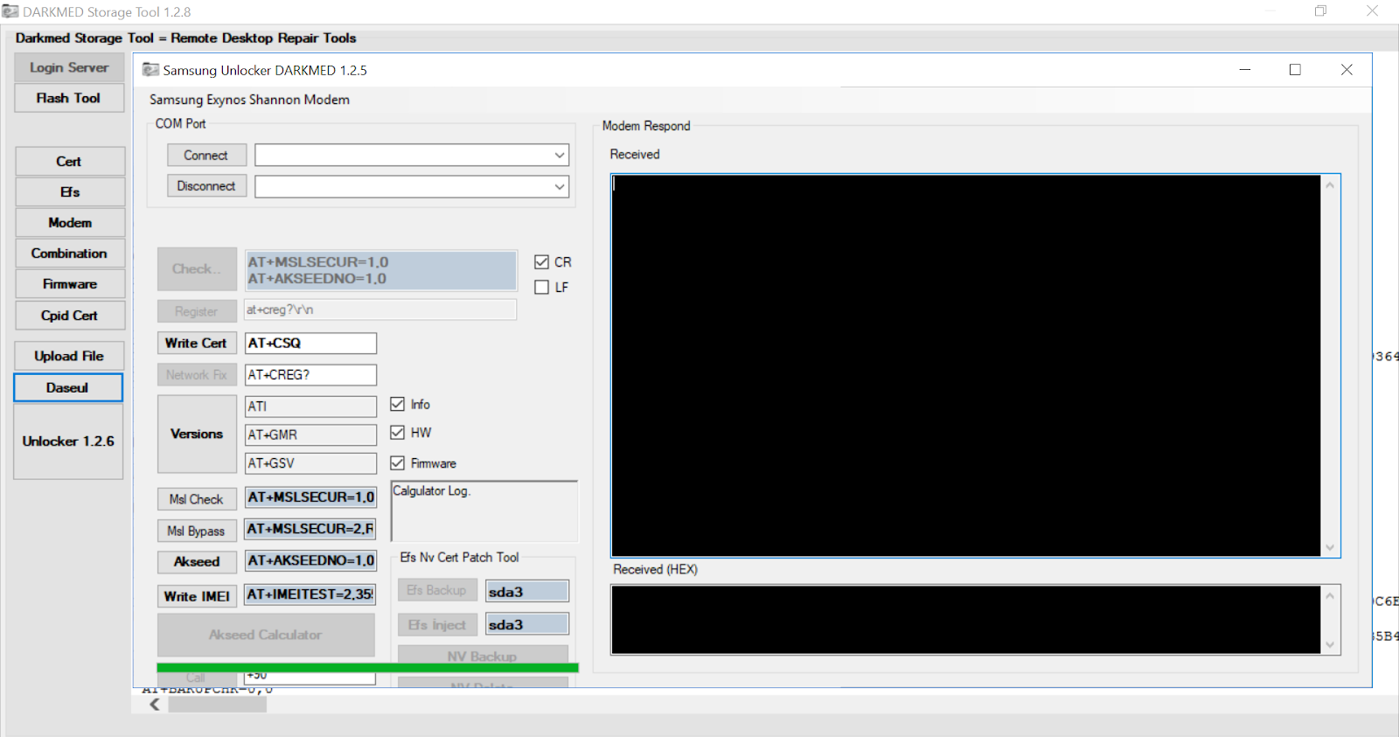Open the Flash Tool section

click(x=69, y=98)
